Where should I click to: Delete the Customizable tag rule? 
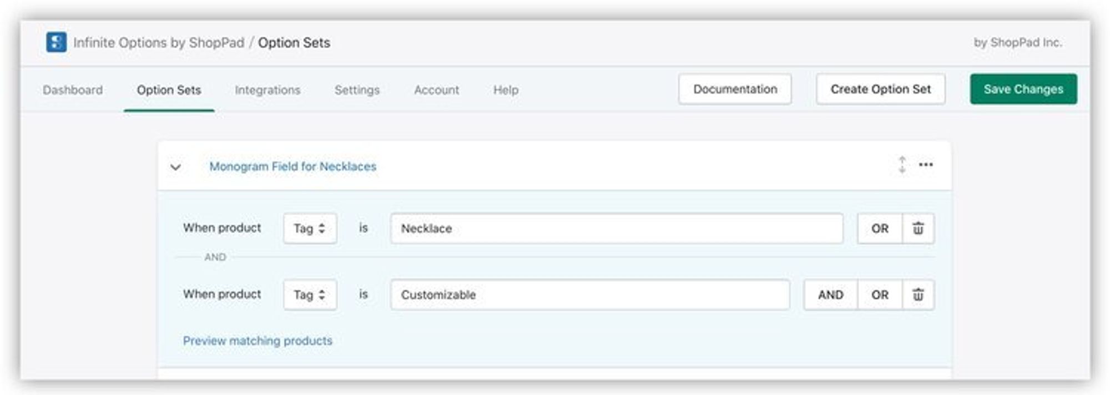coord(918,295)
